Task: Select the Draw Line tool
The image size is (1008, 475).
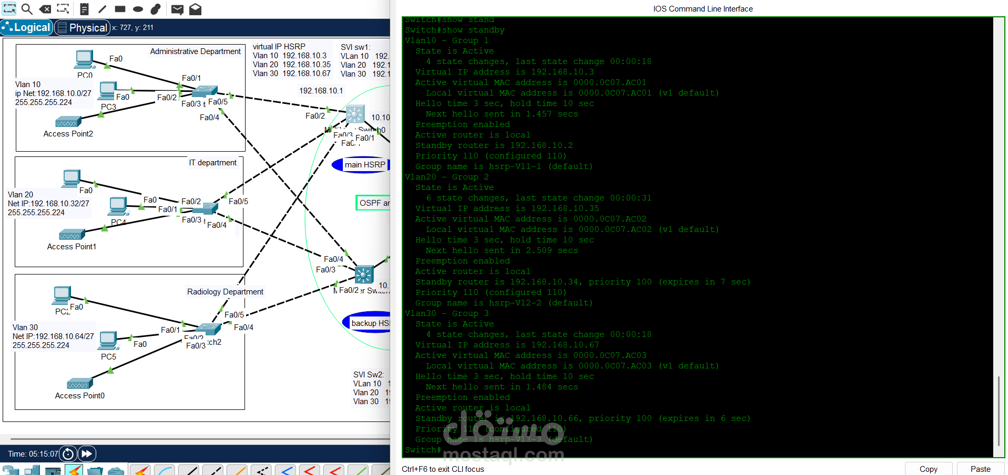Action: (x=102, y=9)
